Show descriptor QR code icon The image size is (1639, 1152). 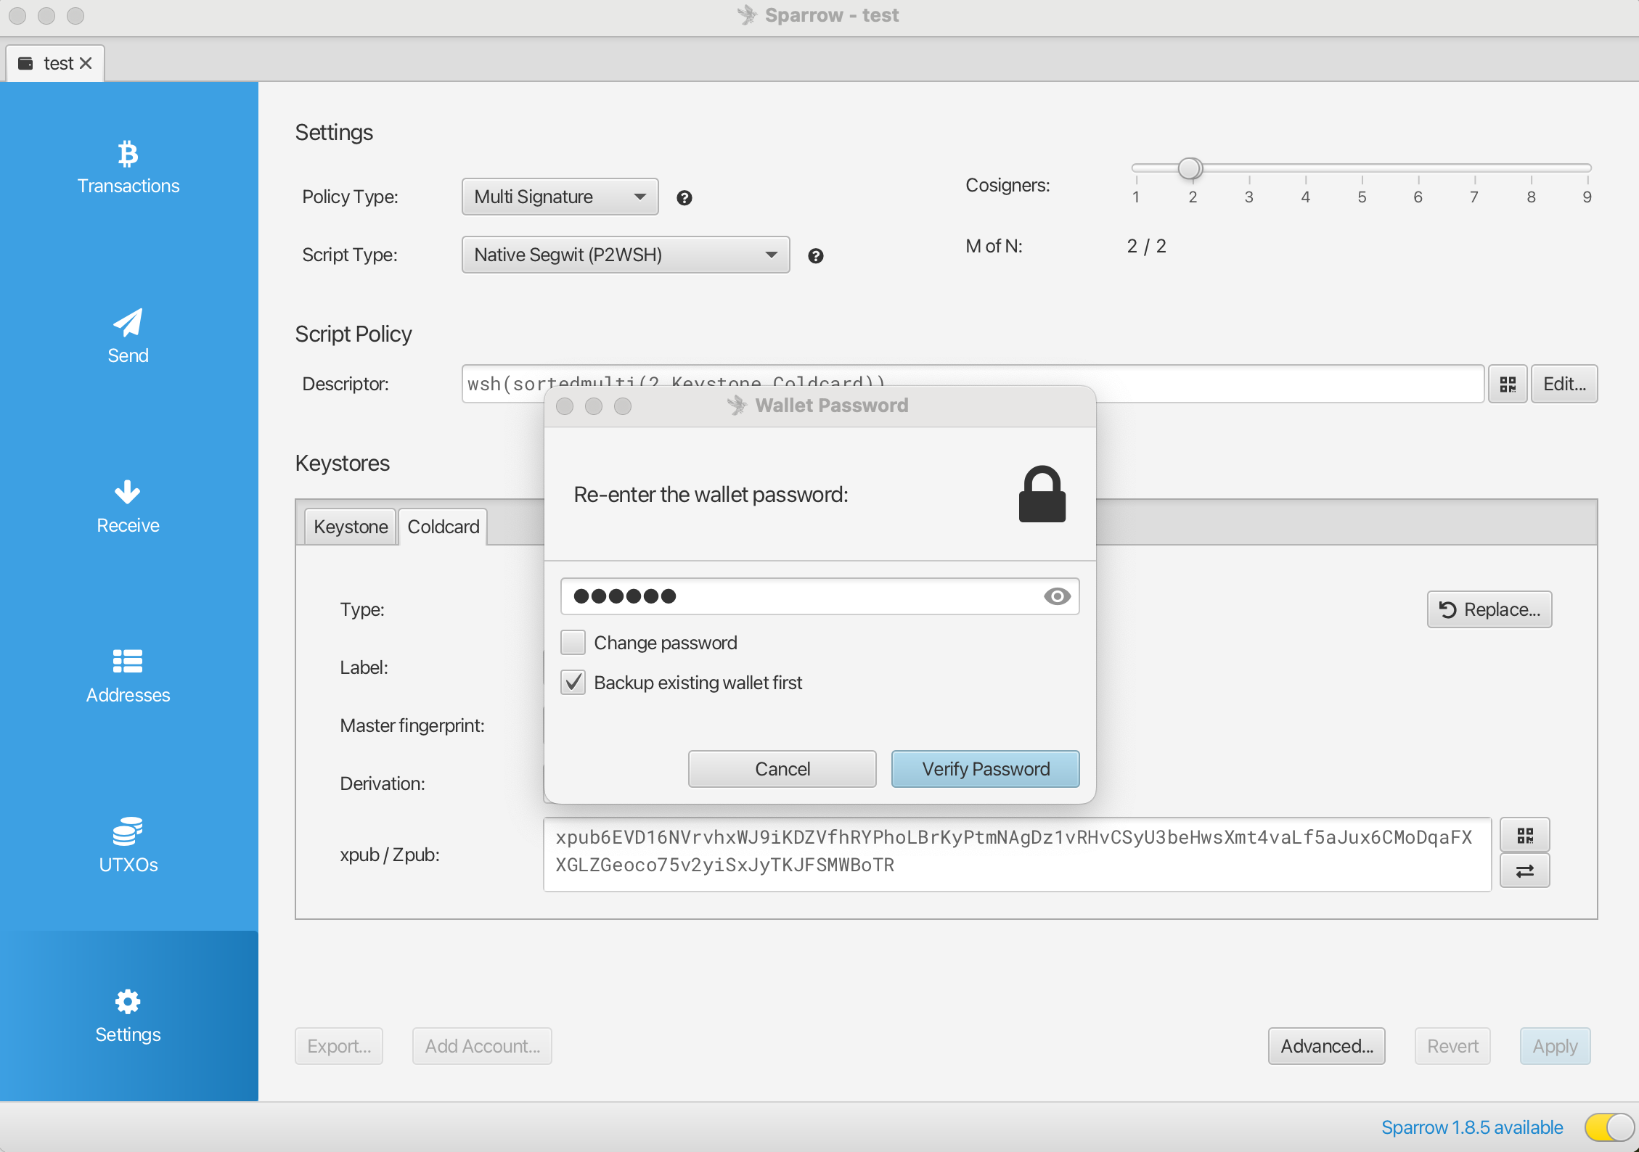pos(1508,384)
